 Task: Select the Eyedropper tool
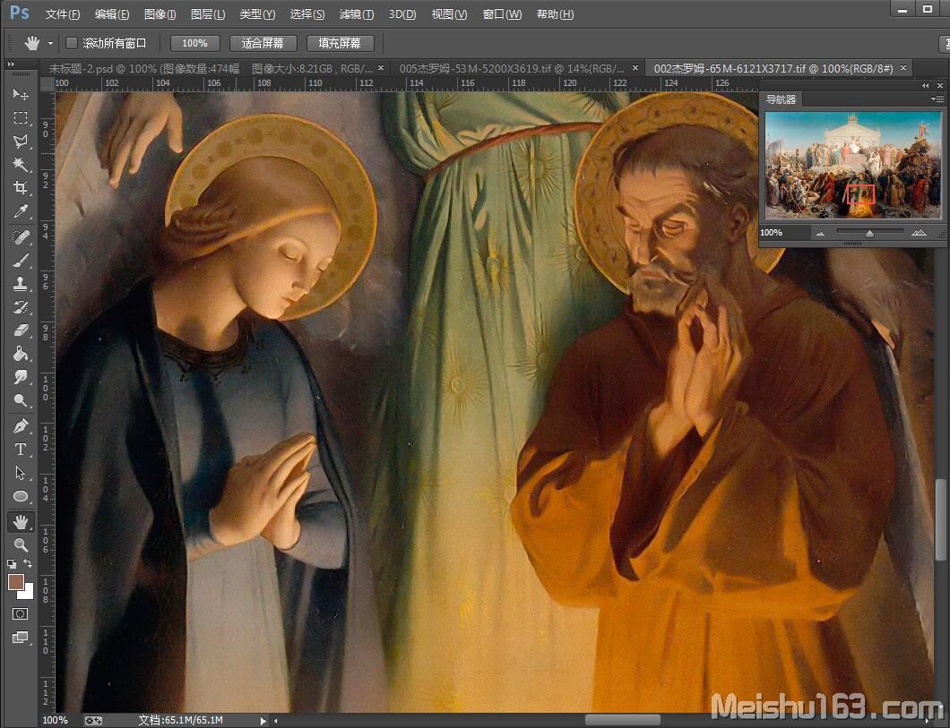point(20,211)
